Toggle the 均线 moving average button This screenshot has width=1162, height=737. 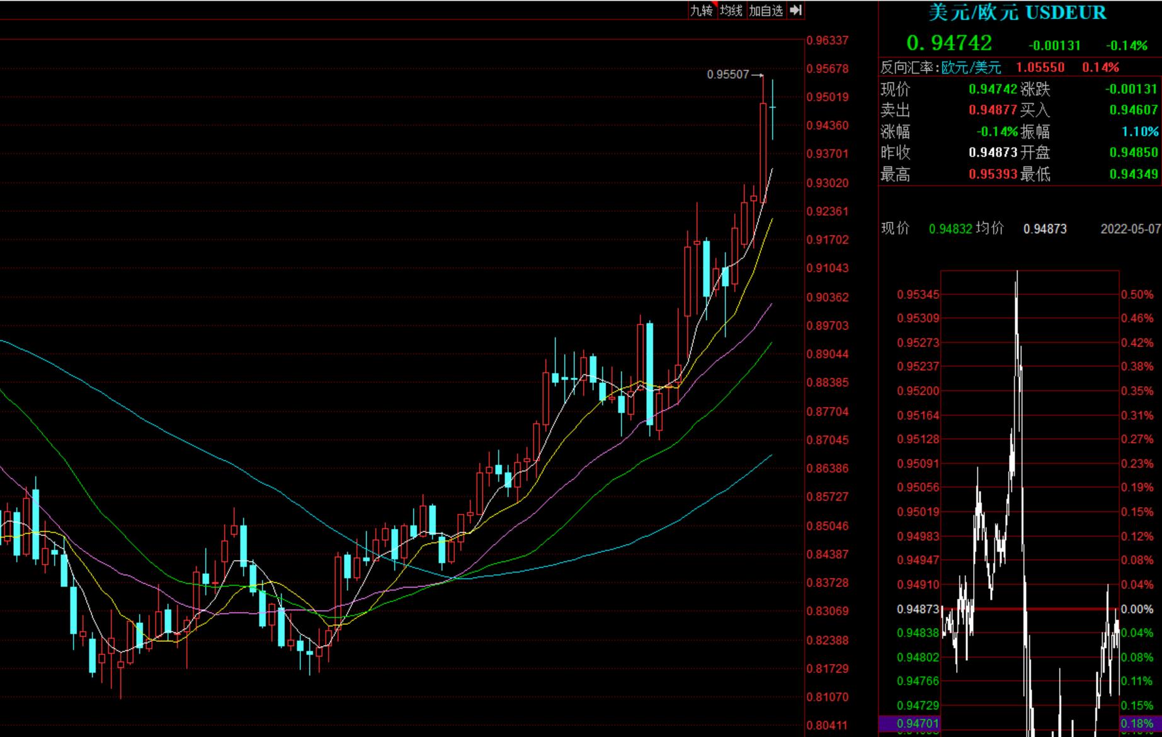[x=731, y=11]
